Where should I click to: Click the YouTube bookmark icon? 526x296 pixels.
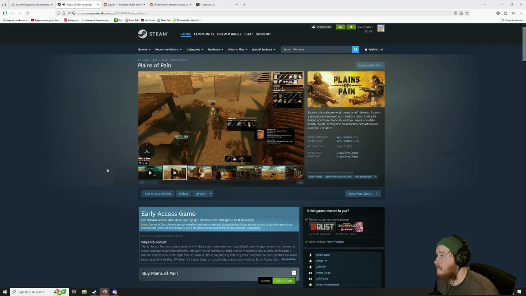143,20
